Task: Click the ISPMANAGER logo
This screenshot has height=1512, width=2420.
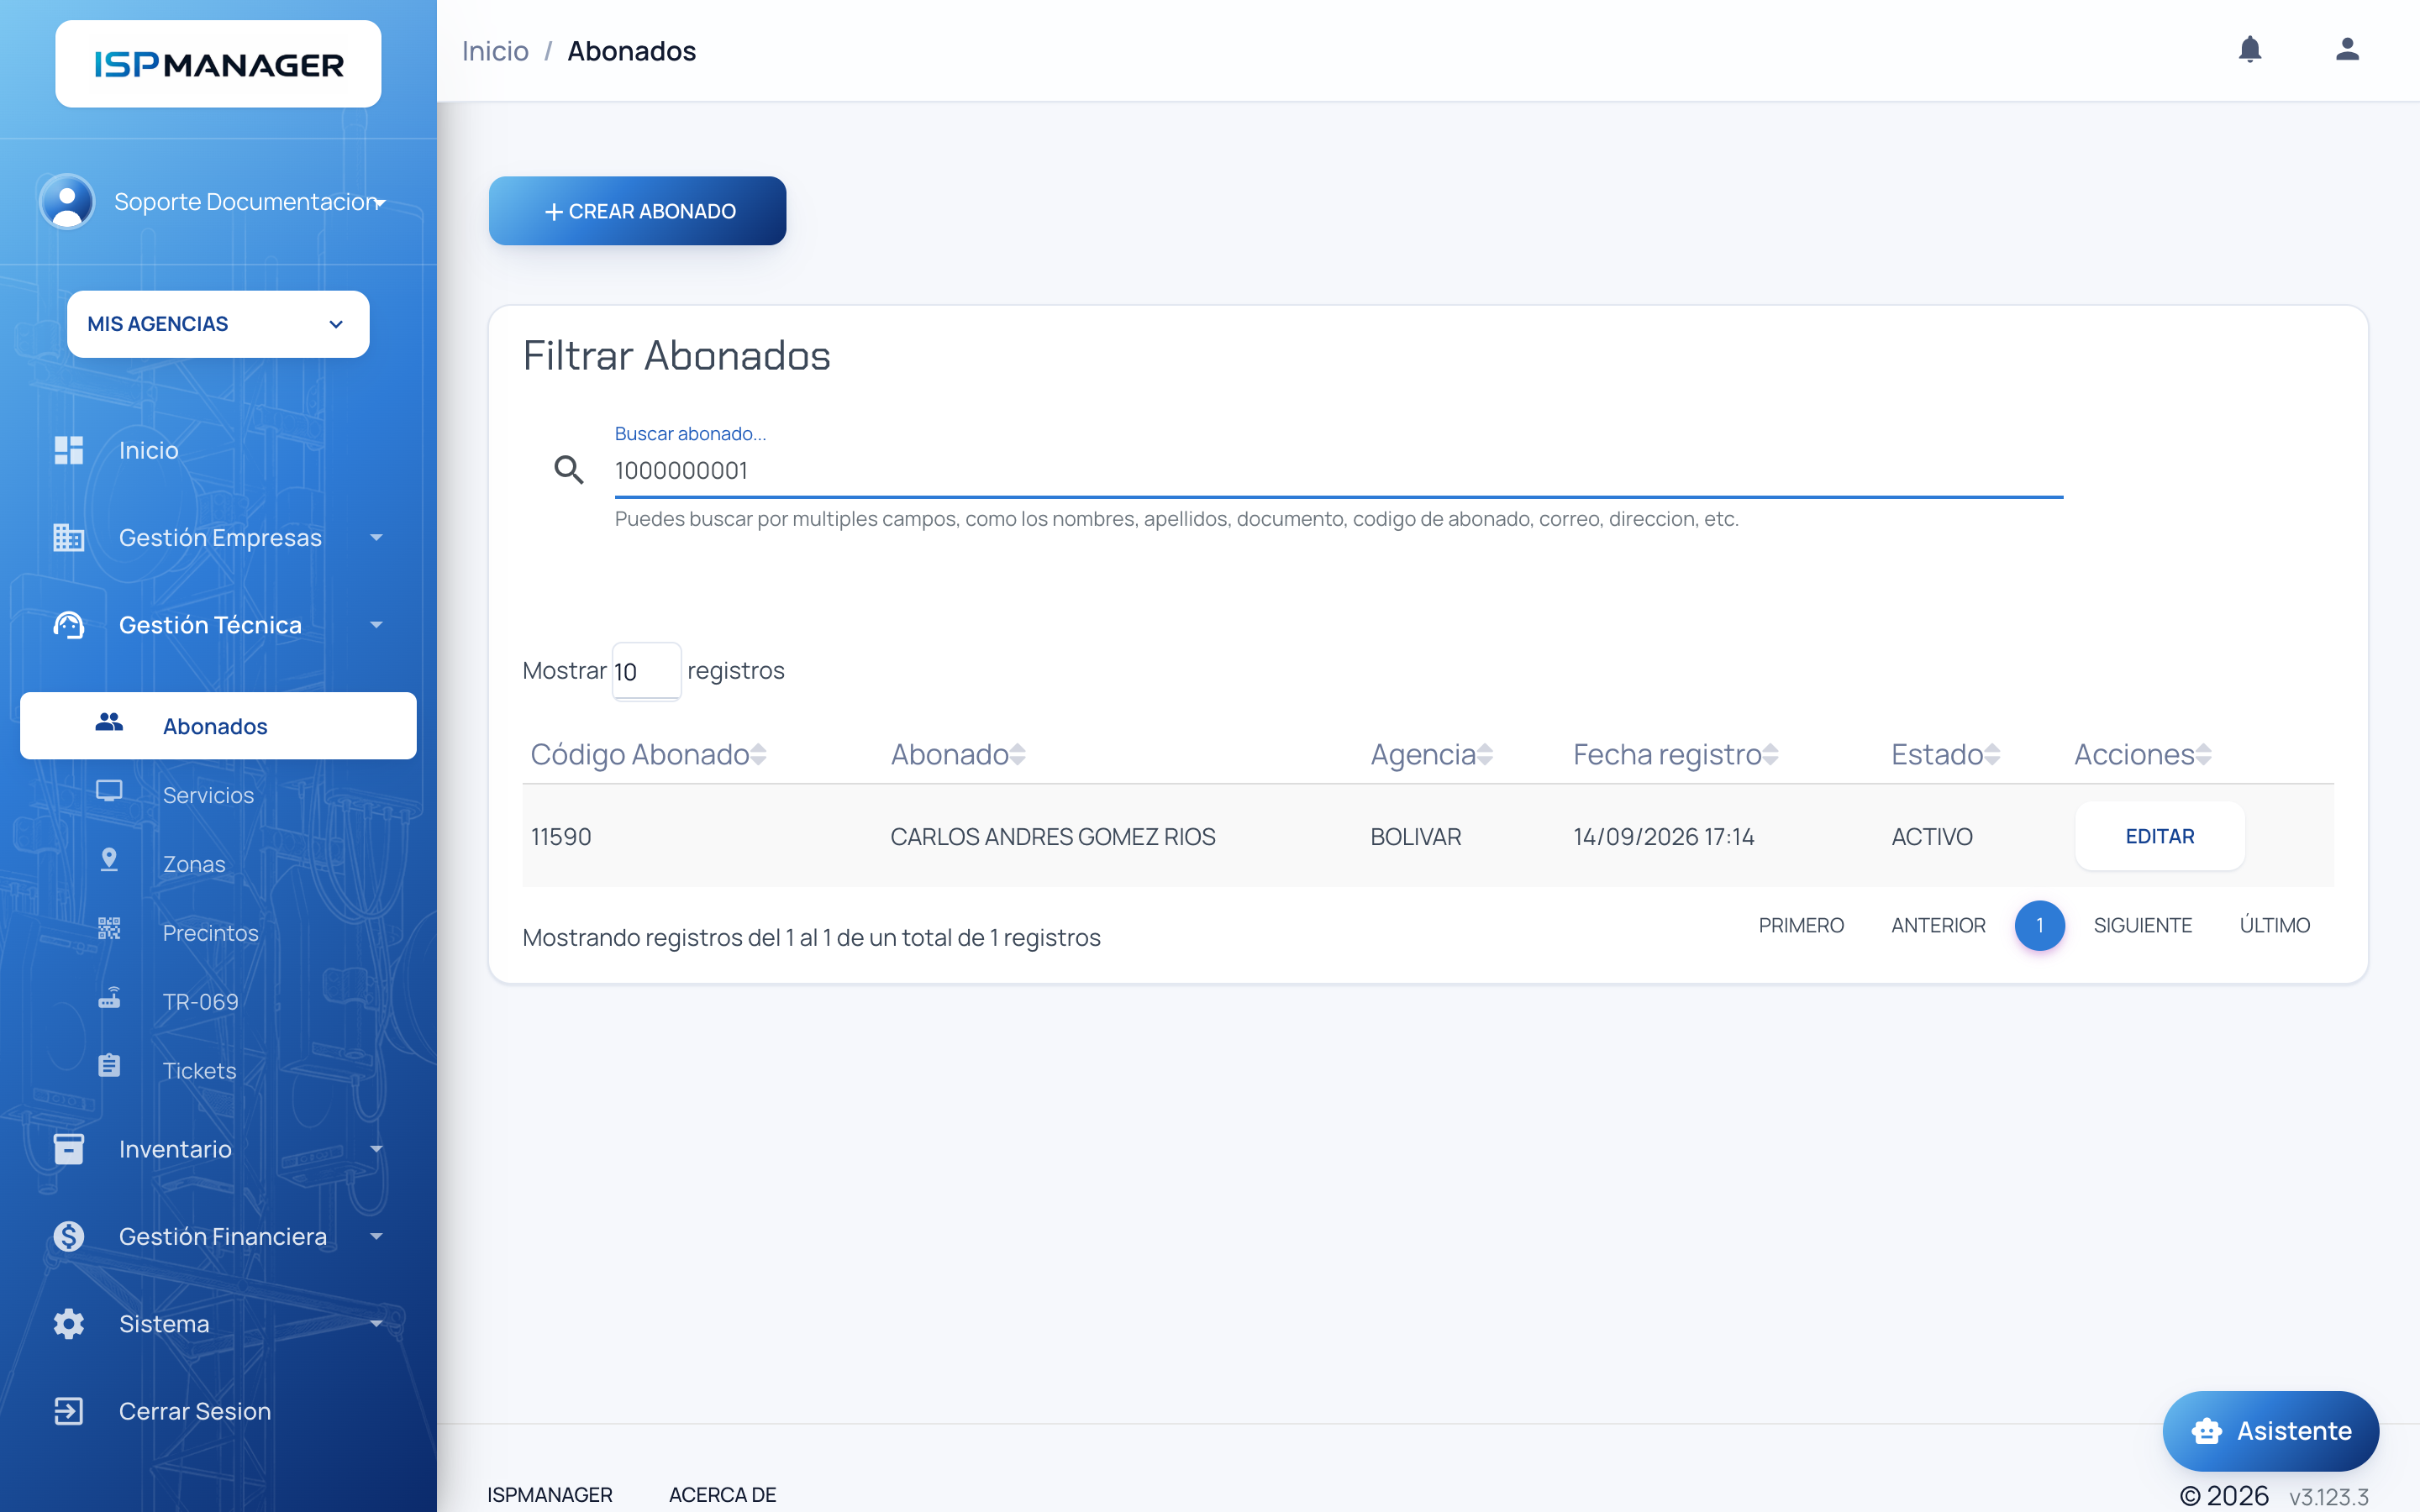Action: click(x=218, y=64)
